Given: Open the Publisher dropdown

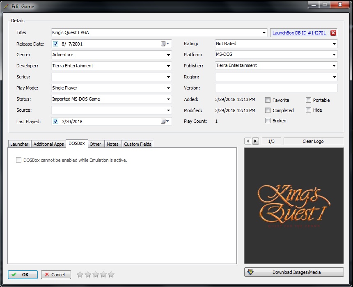Looking at the screenshot, I should 334,66.
